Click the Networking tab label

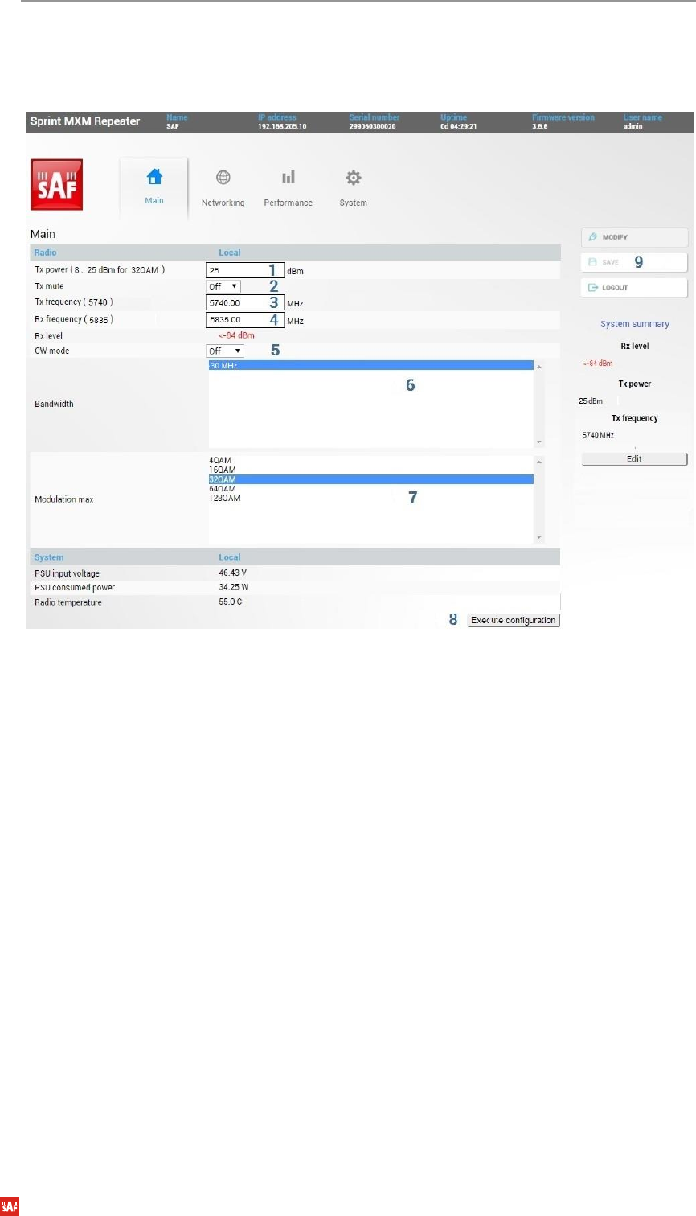(x=223, y=203)
